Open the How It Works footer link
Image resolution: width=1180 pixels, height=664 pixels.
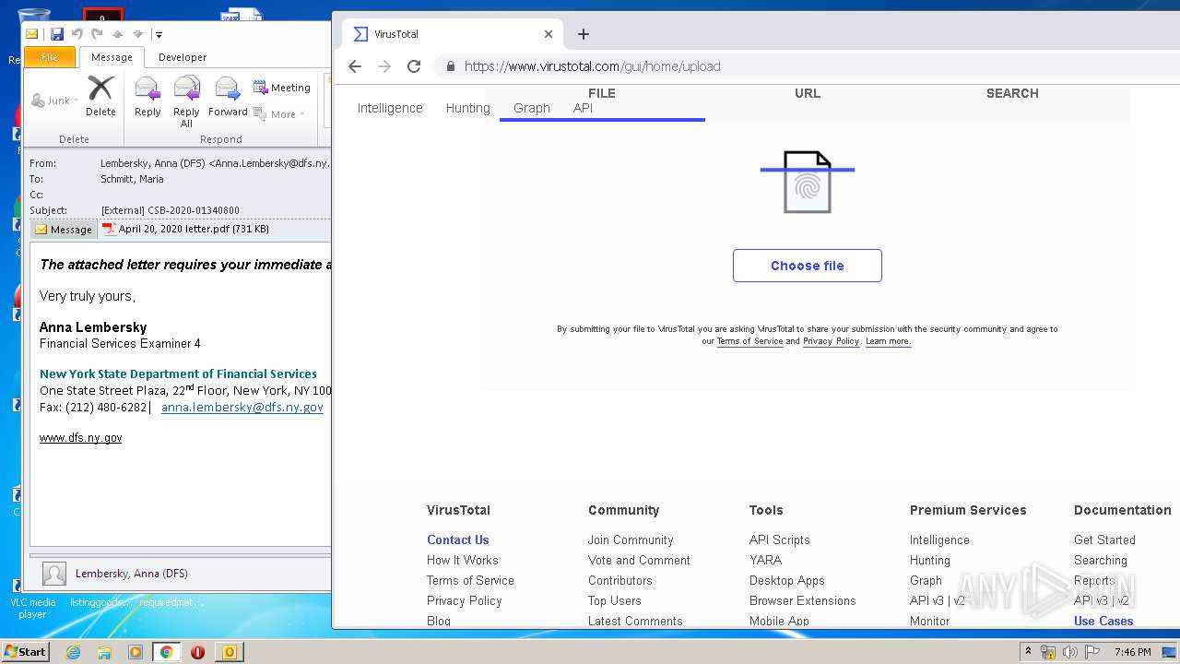(462, 560)
